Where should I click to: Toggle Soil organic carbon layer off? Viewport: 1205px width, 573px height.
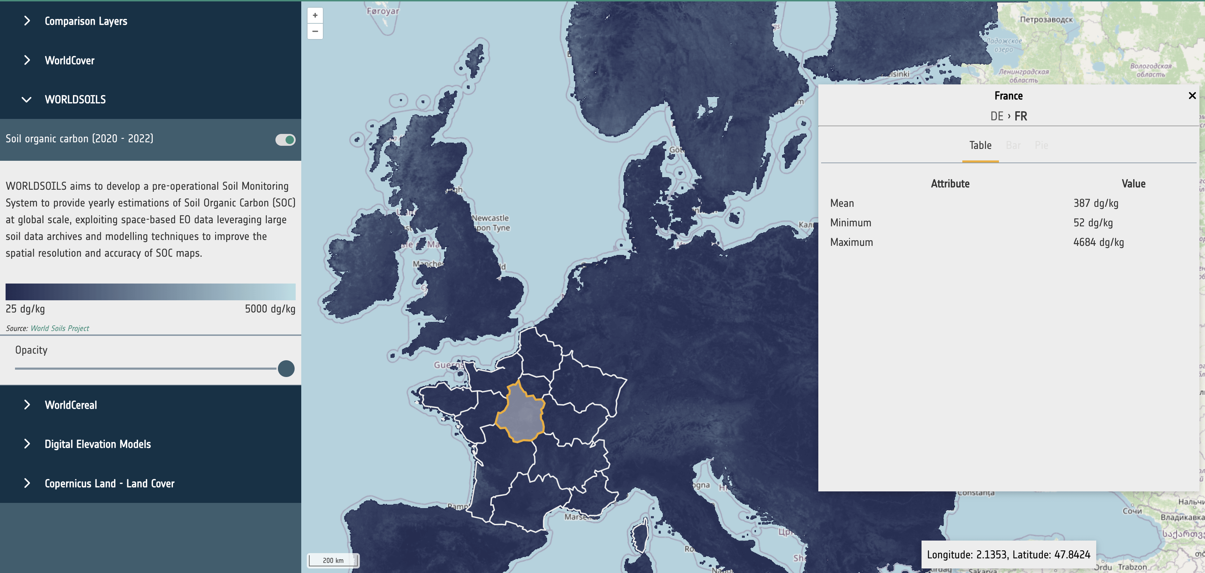pyautogui.click(x=285, y=140)
